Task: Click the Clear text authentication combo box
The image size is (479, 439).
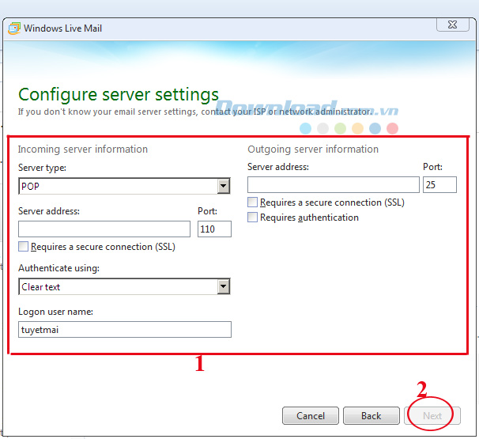Action: [x=124, y=286]
